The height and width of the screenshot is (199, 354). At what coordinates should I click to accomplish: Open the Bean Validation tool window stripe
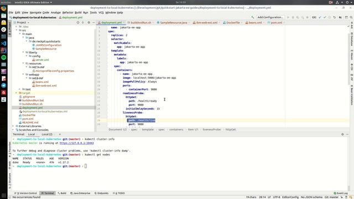click(x=352, y=95)
